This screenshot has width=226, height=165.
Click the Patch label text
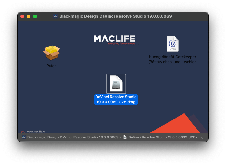(51, 66)
